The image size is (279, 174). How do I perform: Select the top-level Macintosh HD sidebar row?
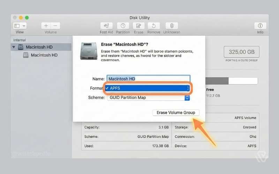pyautogui.click(x=41, y=47)
